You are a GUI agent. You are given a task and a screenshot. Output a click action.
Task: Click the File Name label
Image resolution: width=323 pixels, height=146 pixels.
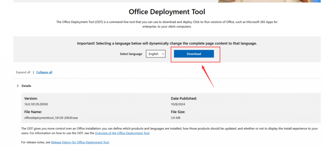click(33, 112)
